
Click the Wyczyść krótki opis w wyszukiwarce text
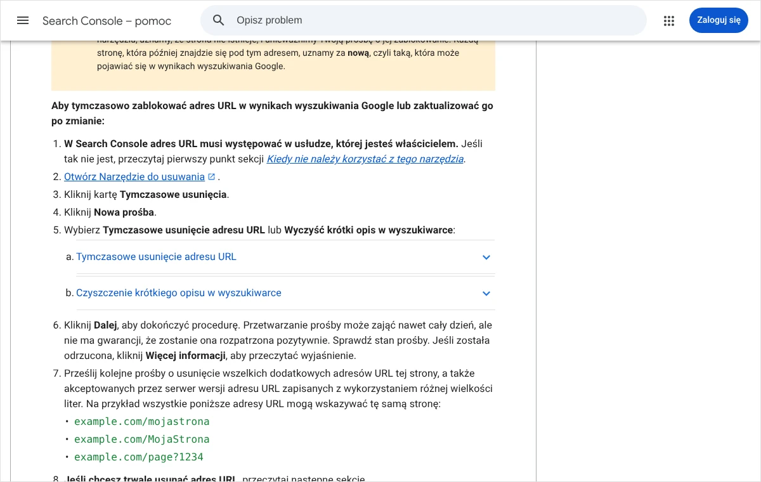point(368,230)
